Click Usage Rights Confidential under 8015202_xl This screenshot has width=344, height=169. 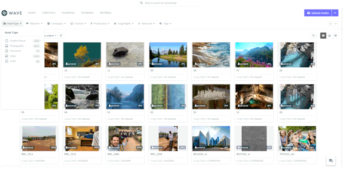(x=207, y=161)
